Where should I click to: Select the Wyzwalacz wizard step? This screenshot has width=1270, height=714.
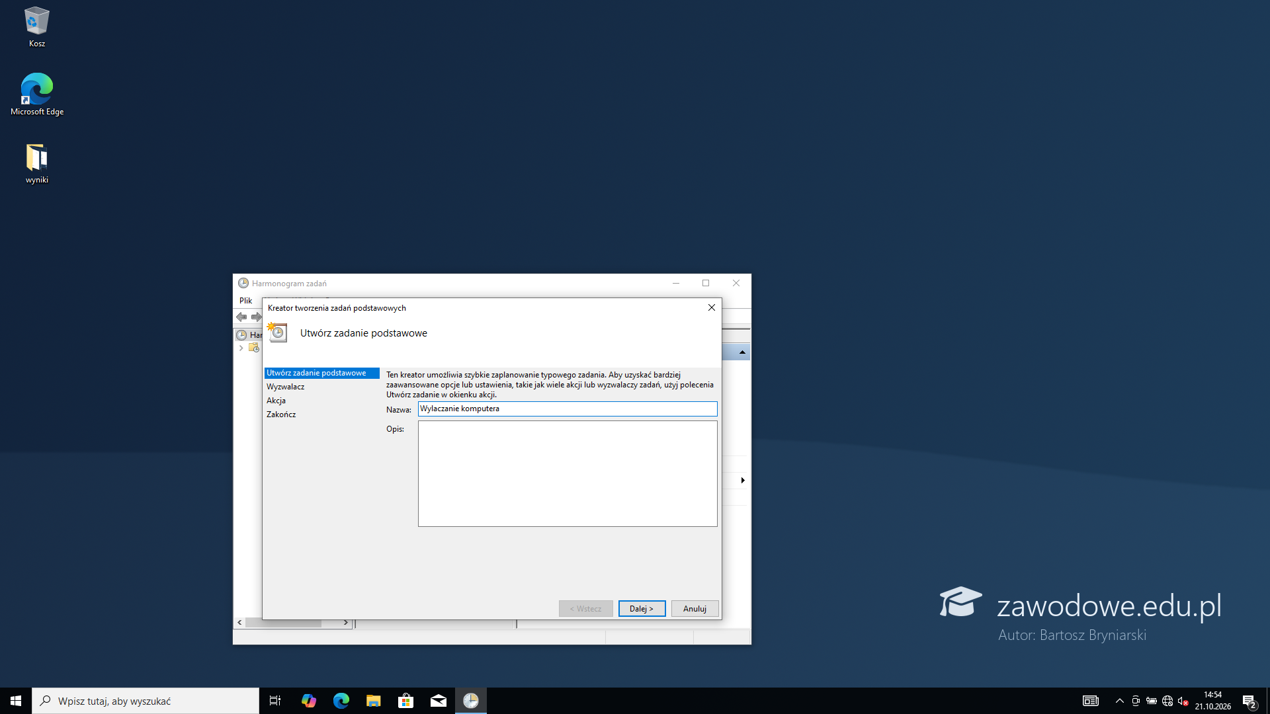286,387
